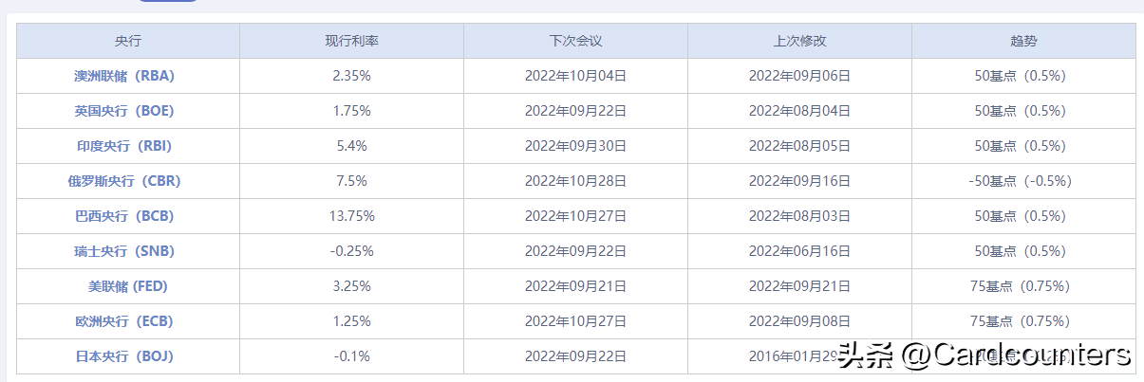Click the 现行利率 column header
This screenshot has width=1144, height=382.
(352, 42)
